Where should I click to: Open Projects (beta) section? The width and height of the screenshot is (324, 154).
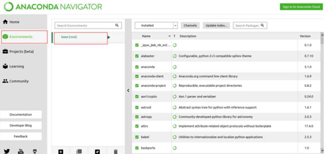[x=18, y=52]
